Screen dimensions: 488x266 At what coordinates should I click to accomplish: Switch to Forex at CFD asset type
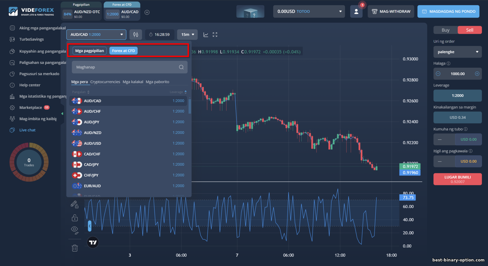pos(123,51)
